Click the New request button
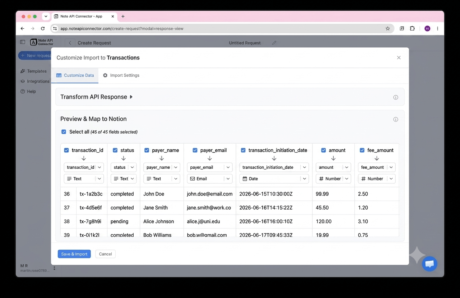The width and height of the screenshot is (460, 298). point(35,56)
